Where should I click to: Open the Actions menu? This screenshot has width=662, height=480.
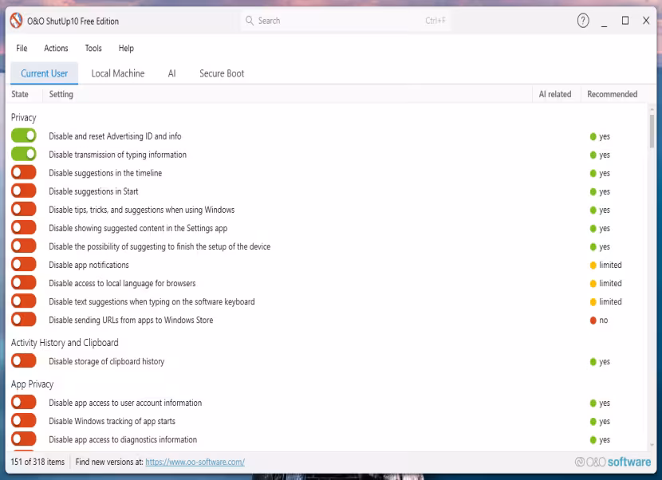[56, 48]
